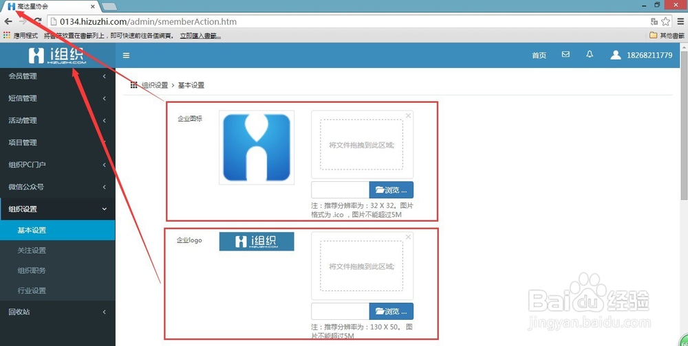This screenshot has width=688, height=346.
Task: Expand 短信管理 sidebar menu
Action: click(58, 98)
